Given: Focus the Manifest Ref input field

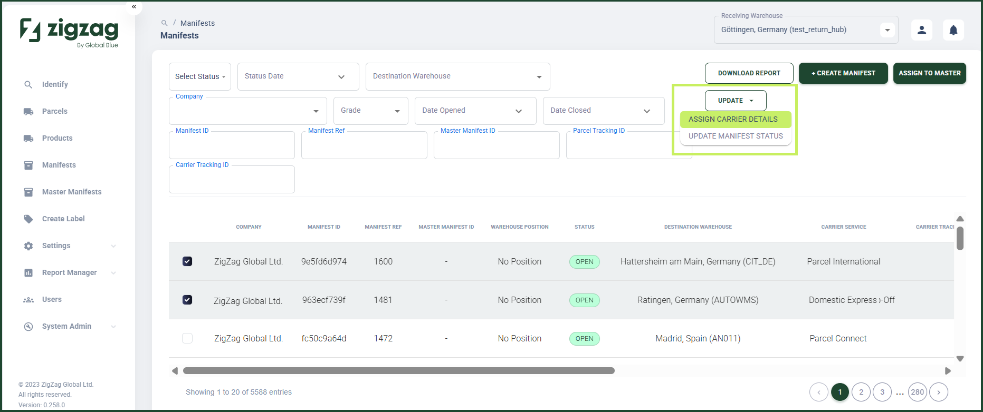Looking at the screenshot, I should click(364, 145).
